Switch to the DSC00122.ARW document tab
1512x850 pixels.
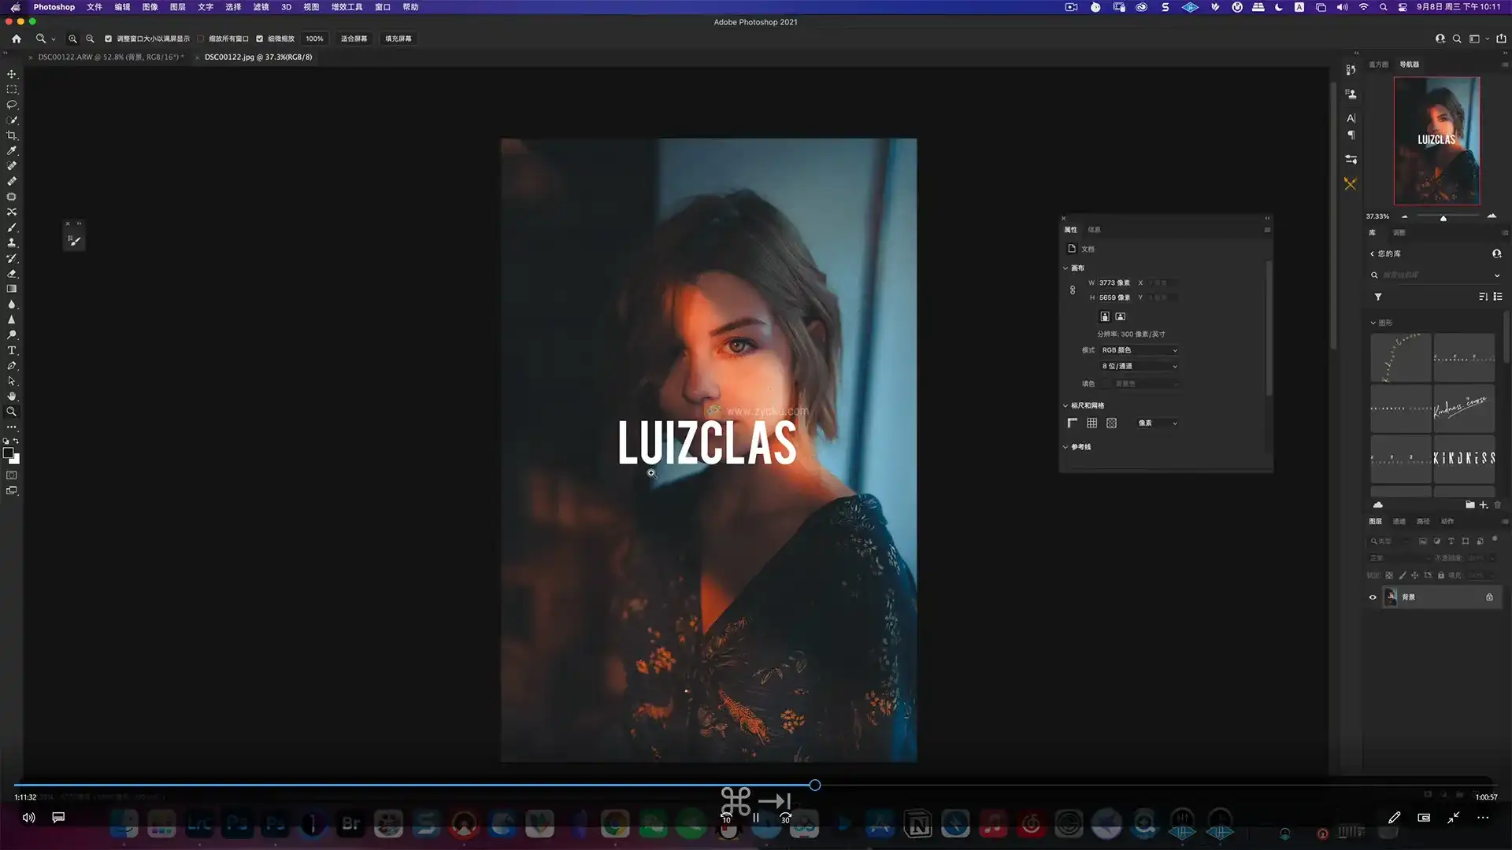pyautogui.click(x=110, y=57)
